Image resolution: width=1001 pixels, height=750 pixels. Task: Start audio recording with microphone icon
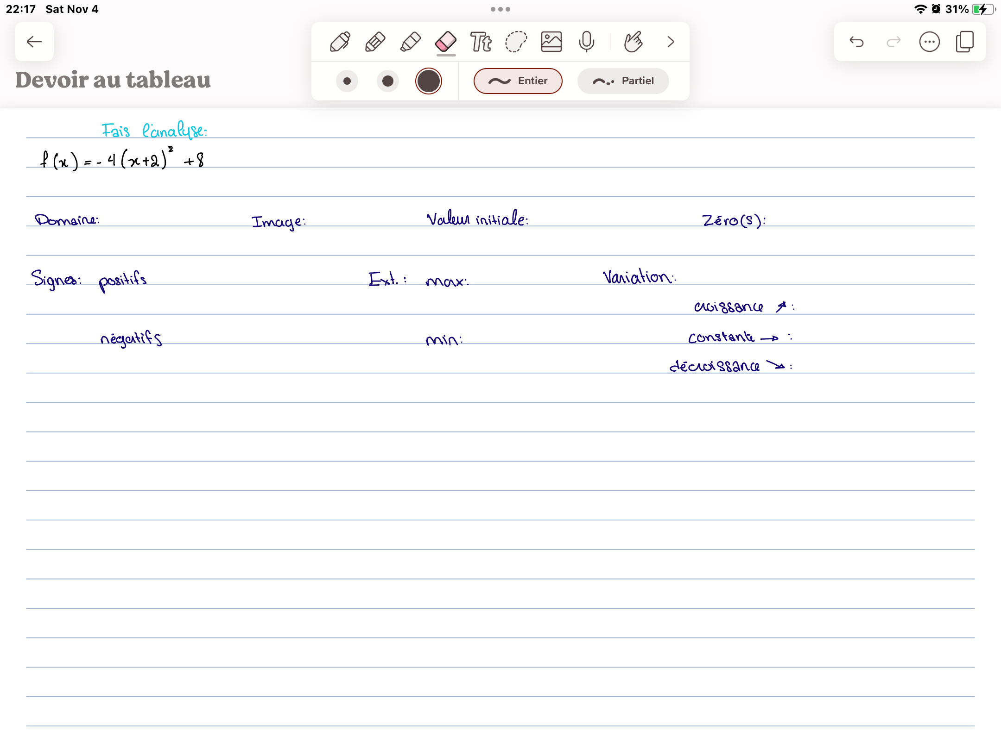click(586, 42)
